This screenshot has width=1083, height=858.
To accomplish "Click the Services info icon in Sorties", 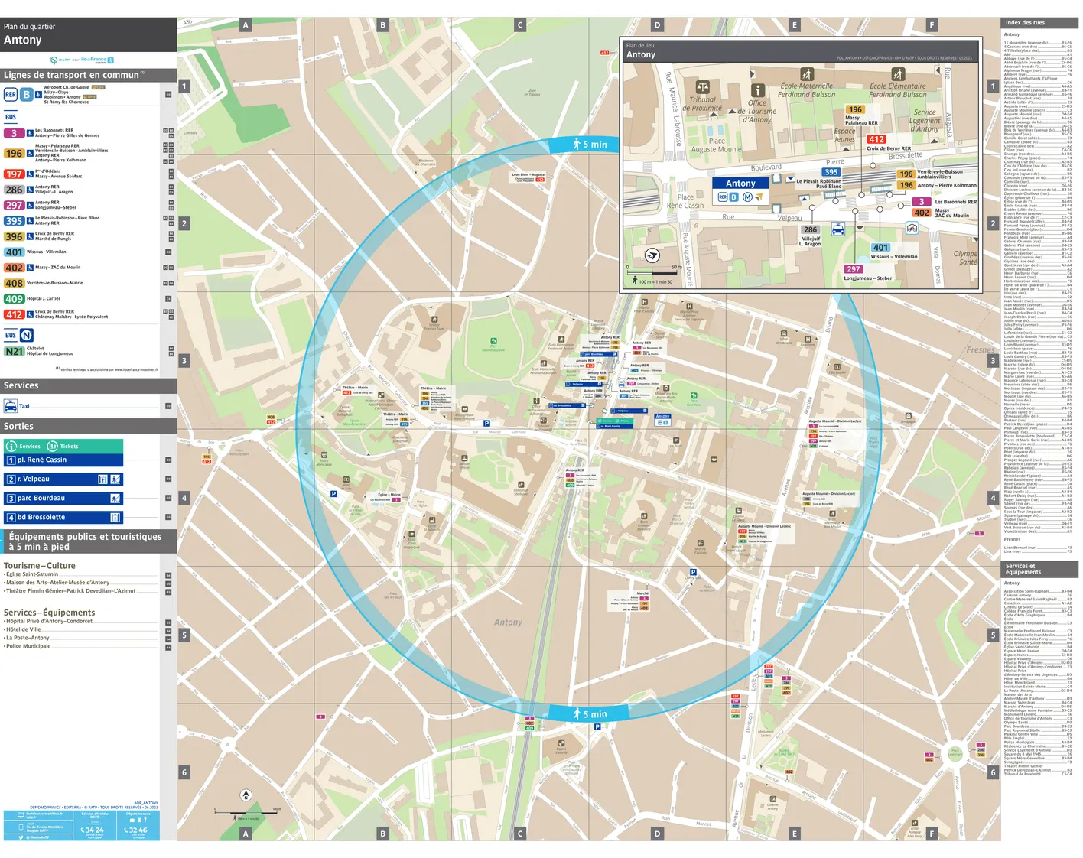I will 11,446.
